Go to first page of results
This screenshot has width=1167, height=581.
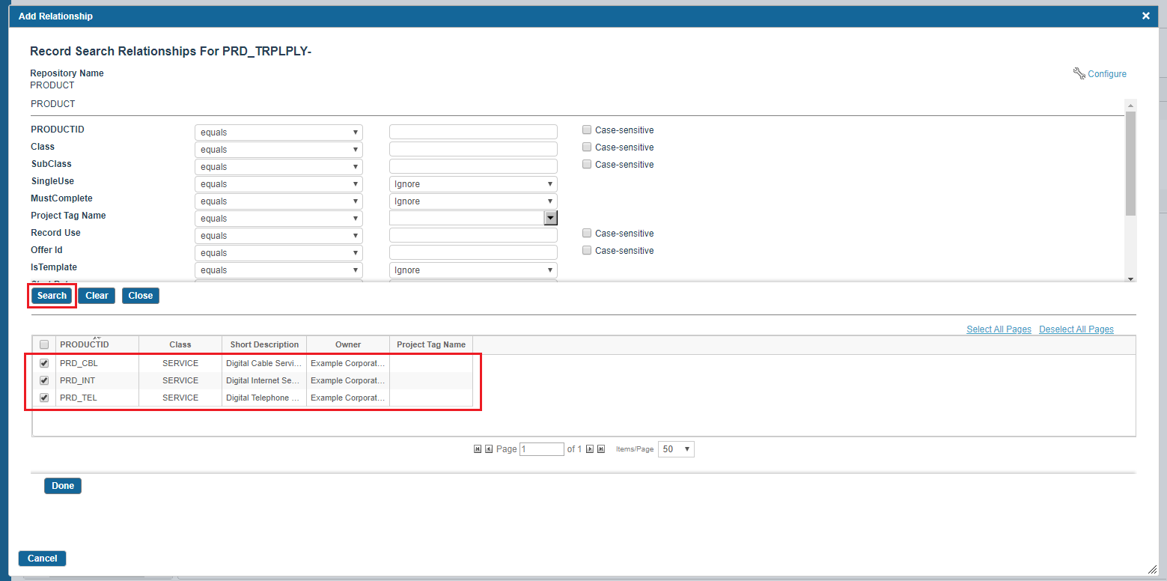[x=478, y=449]
